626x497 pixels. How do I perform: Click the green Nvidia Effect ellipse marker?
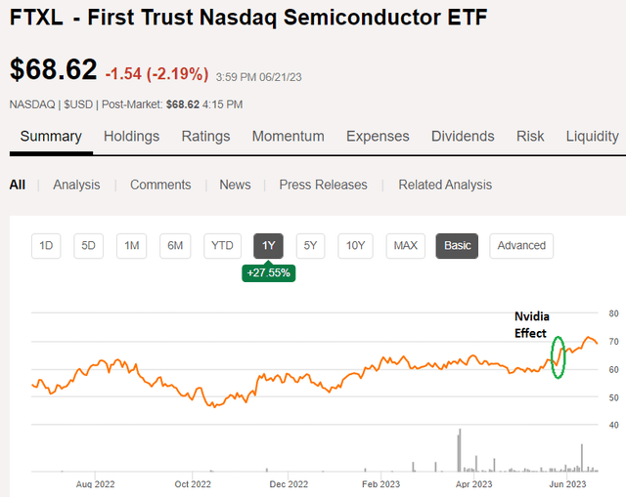(x=559, y=357)
